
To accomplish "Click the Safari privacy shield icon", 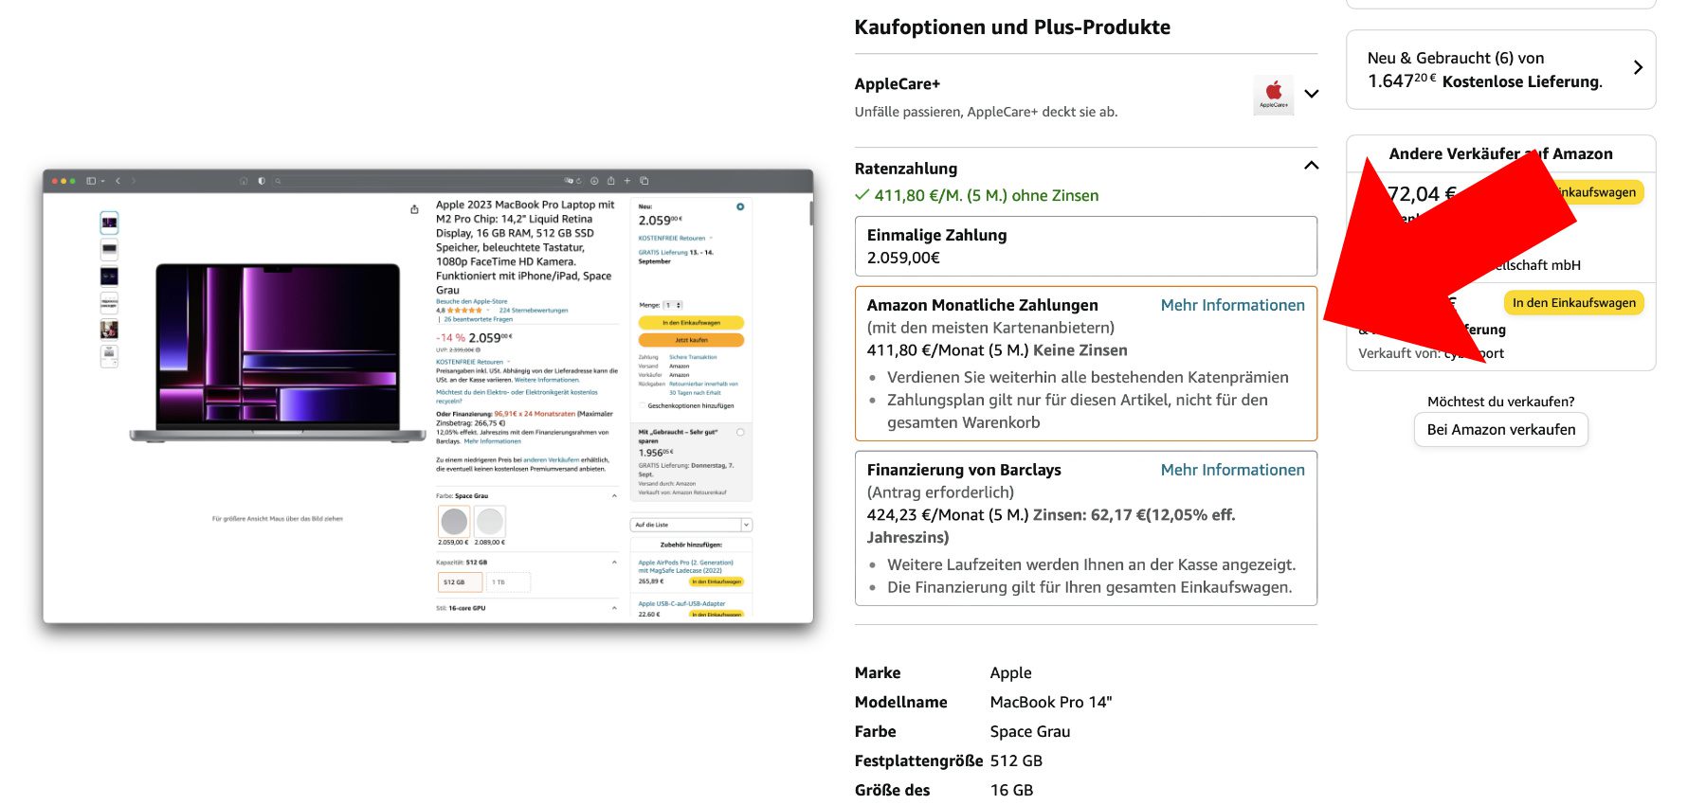I will coord(262,181).
